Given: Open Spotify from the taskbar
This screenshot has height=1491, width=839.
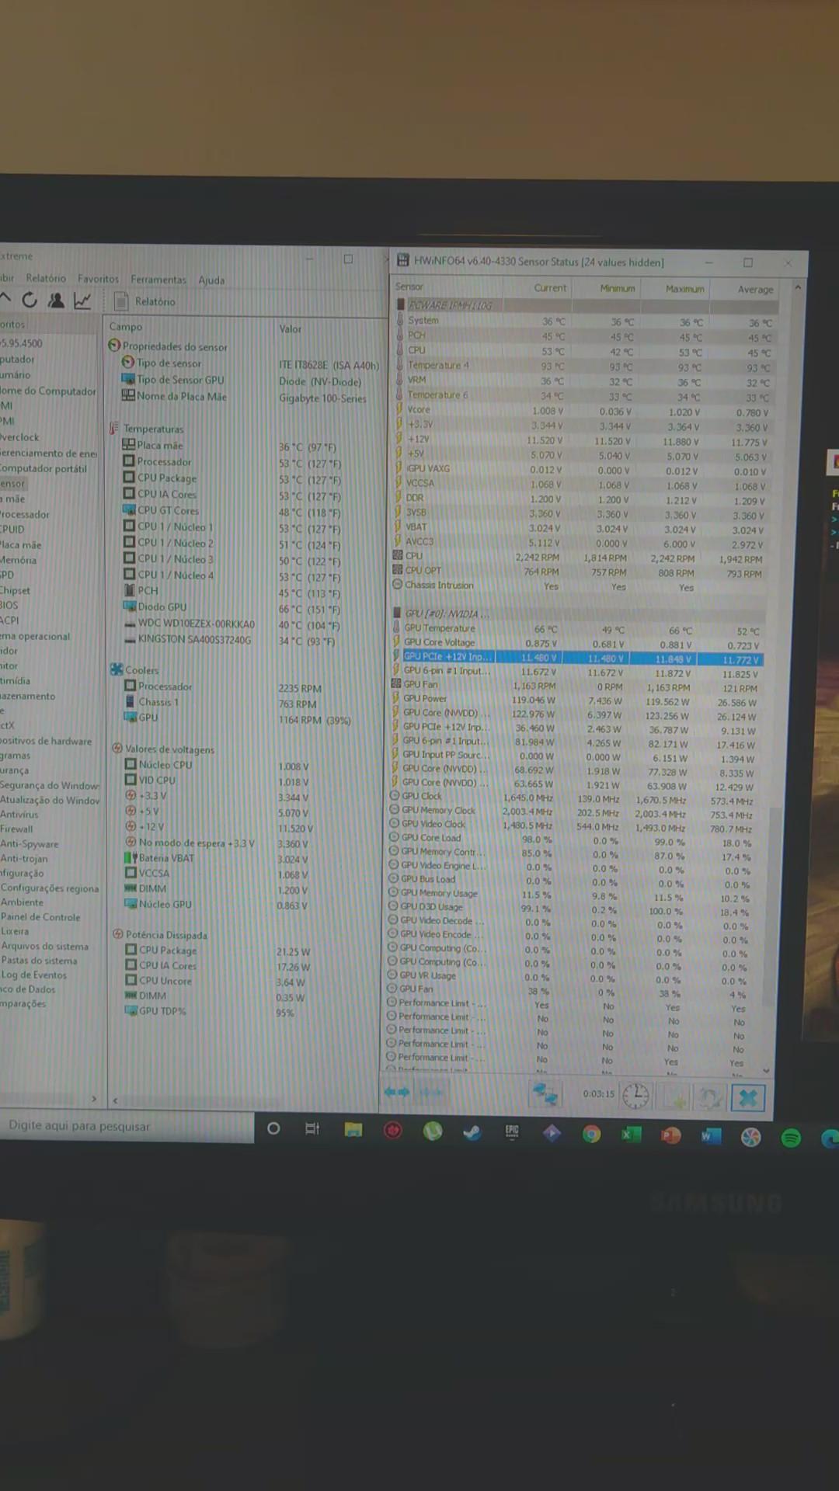Looking at the screenshot, I should (x=791, y=1138).
